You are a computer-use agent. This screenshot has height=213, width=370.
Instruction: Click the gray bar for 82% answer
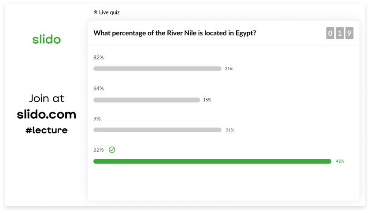pyautogui.click(x=157, y=69)
